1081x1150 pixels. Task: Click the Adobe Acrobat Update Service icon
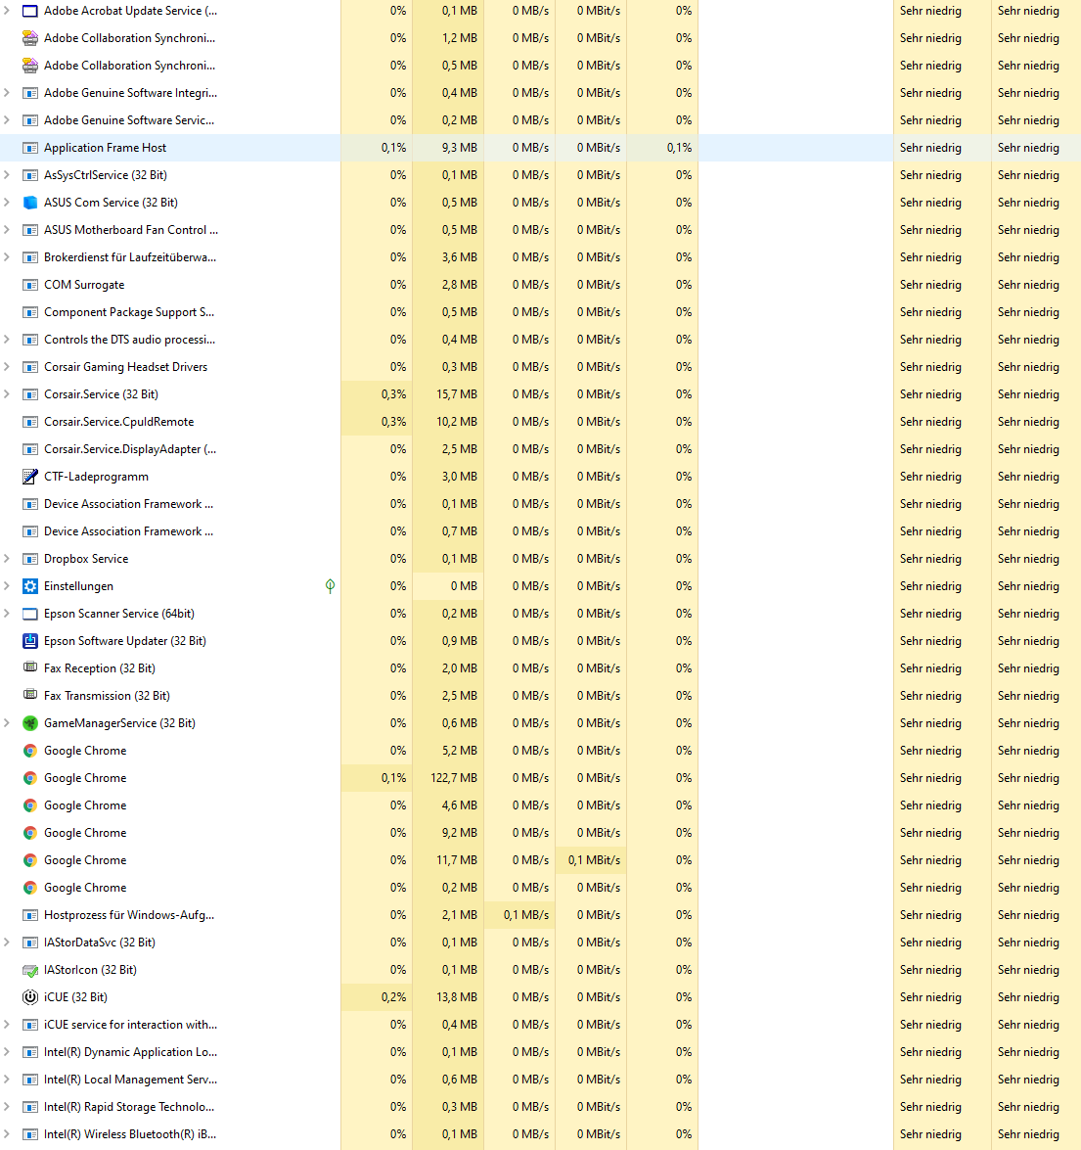click(30, 11)
